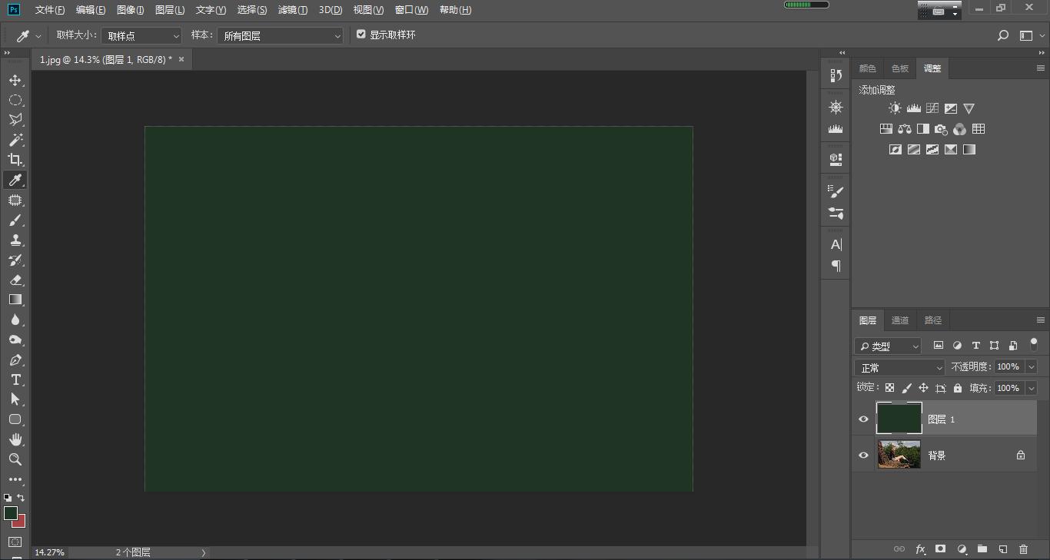This screenshot has width=1050, height=560.
Task: Open the 样本 所有图层 dropdown
Action: coord(280,36)
